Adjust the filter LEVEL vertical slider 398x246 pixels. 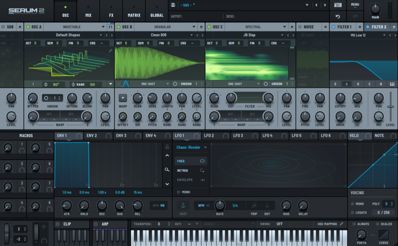tap(391, 106)
